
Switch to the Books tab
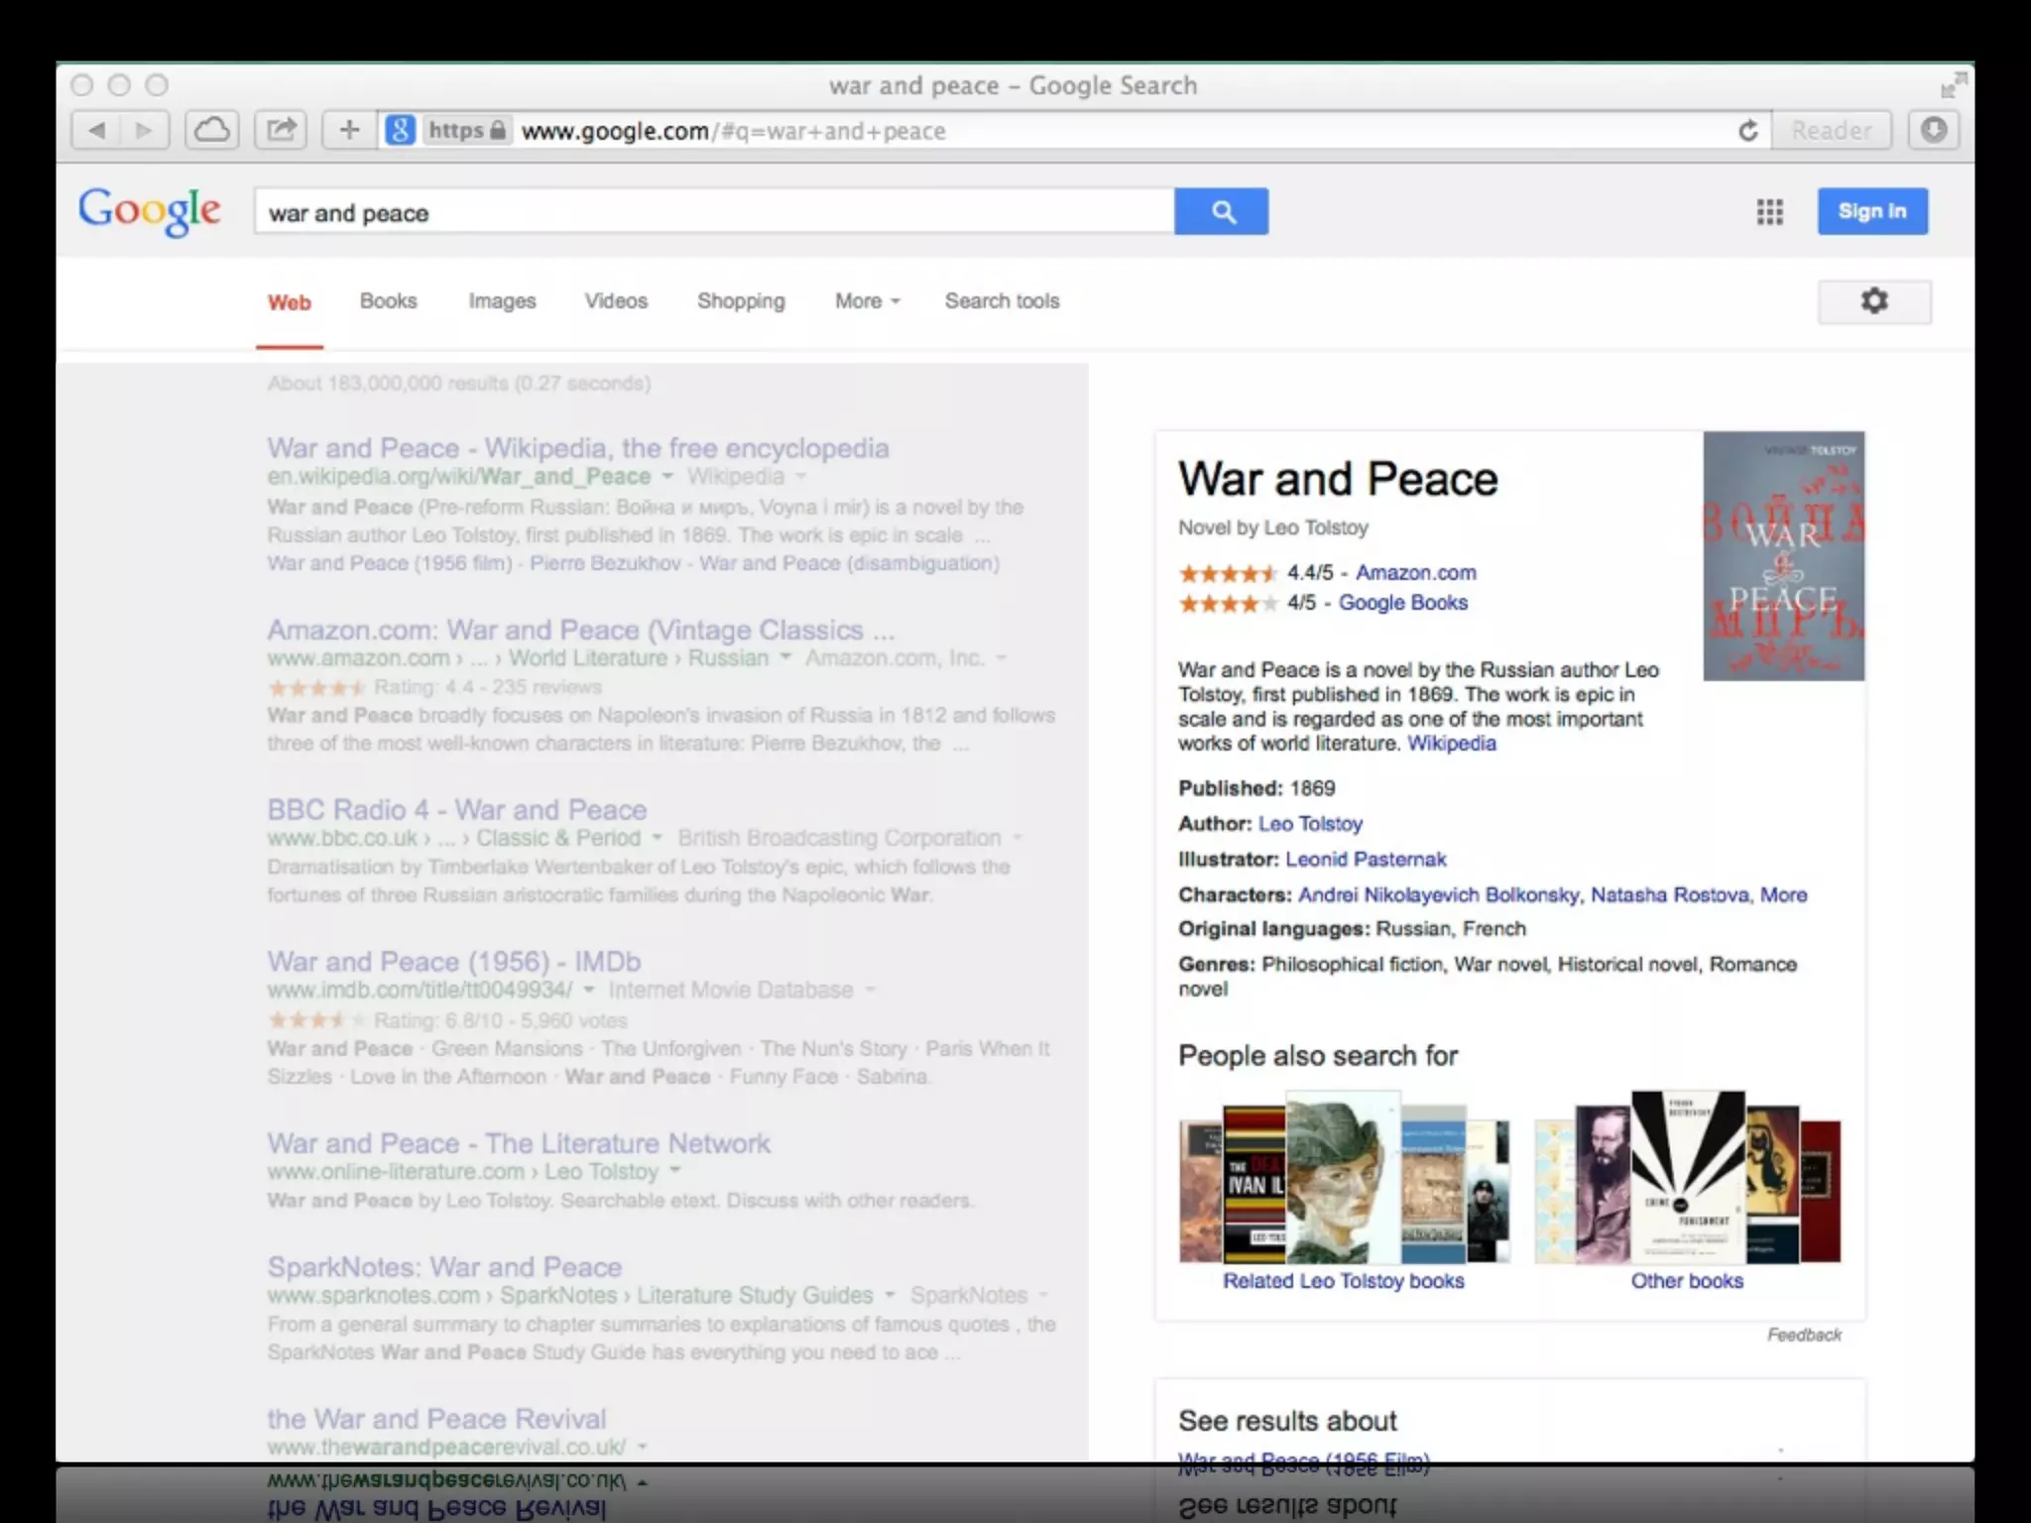[x=388, y=301]
